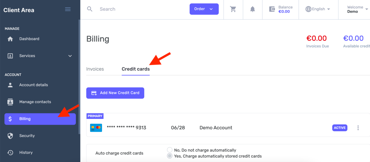The height and width of the screenshot is (162, 370).
Task: Select 'Yes, Charge automatically stored credit cards'
Action: tap(170, 156)
